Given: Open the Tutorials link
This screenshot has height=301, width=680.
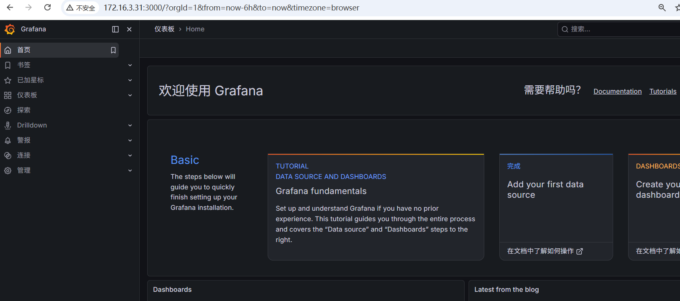Looking at the screenshot, I should (663, 92).
